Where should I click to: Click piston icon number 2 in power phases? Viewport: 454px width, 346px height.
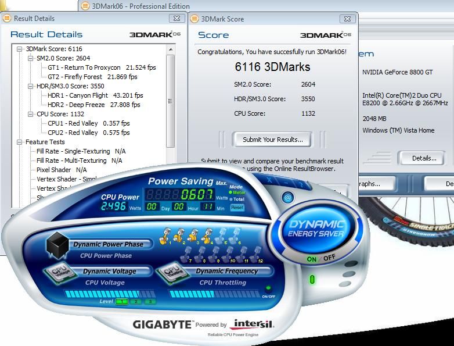(179, 235)
